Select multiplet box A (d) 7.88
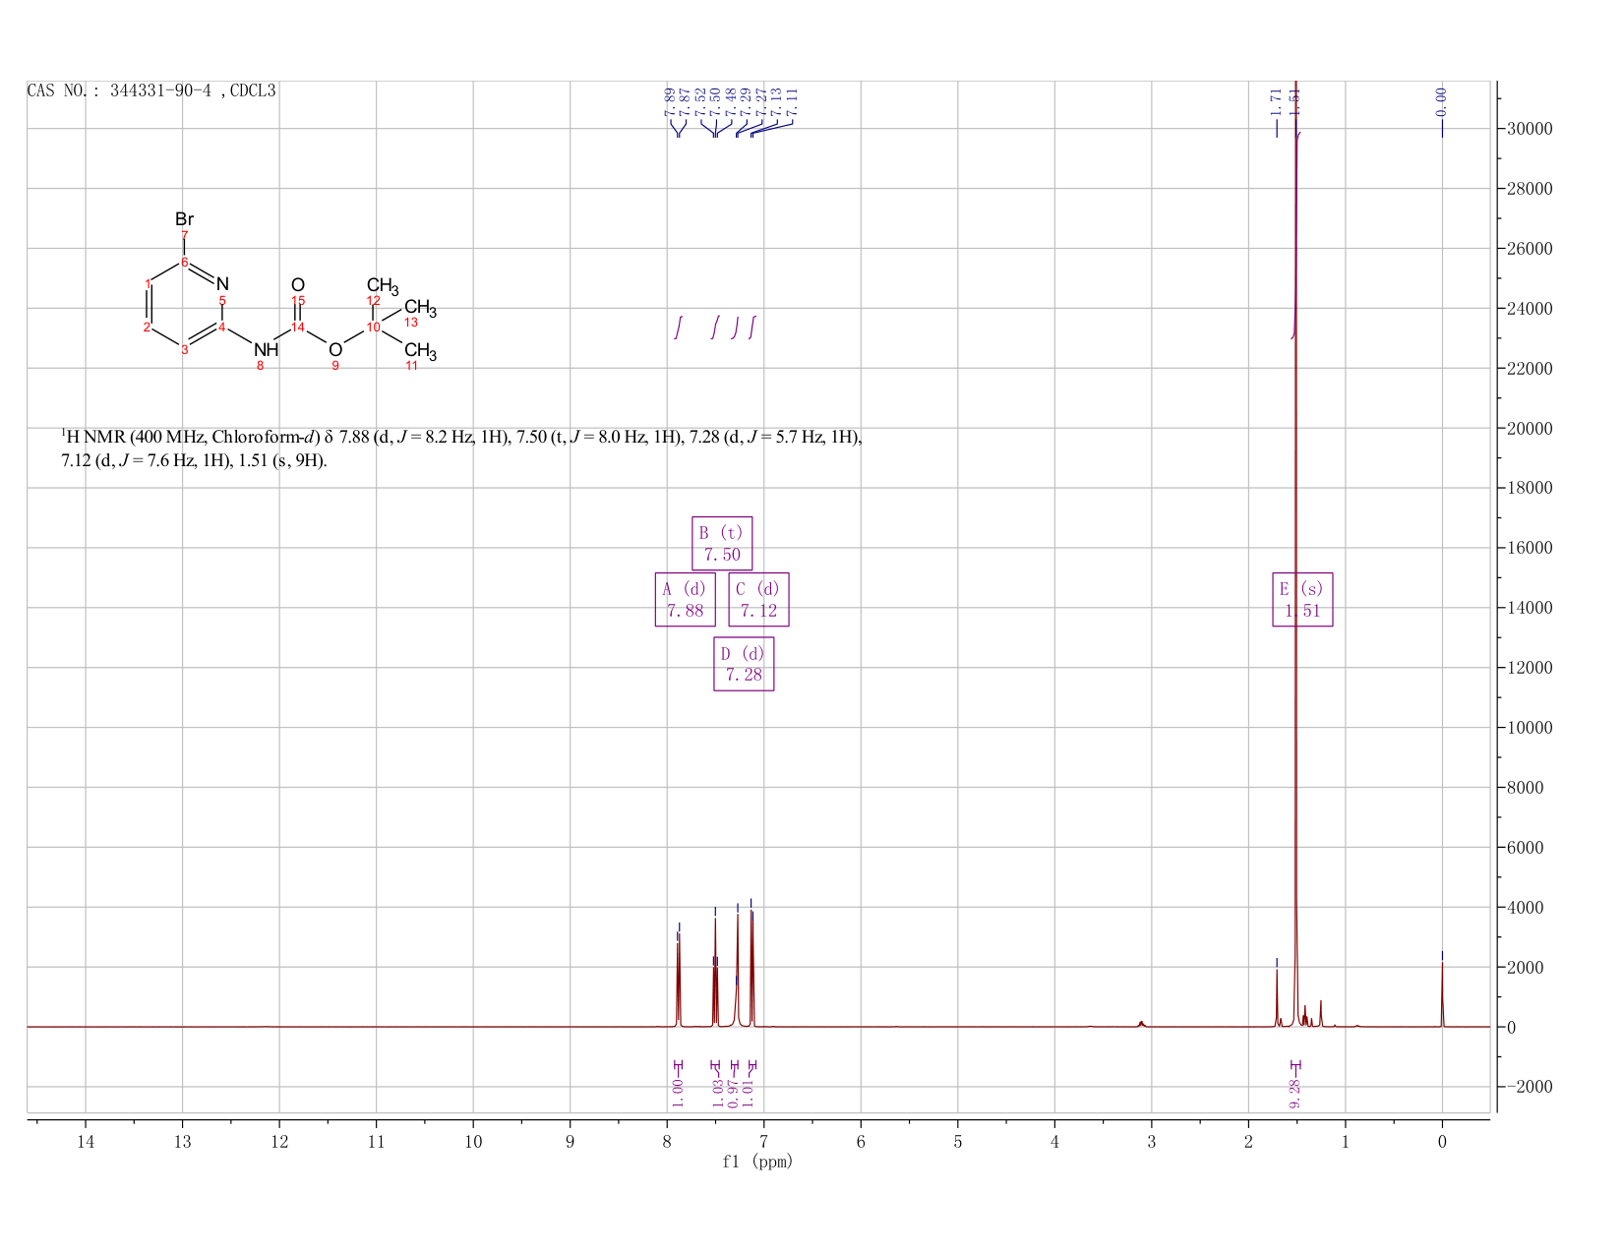 pyautogui.click(x=685, y=599)
